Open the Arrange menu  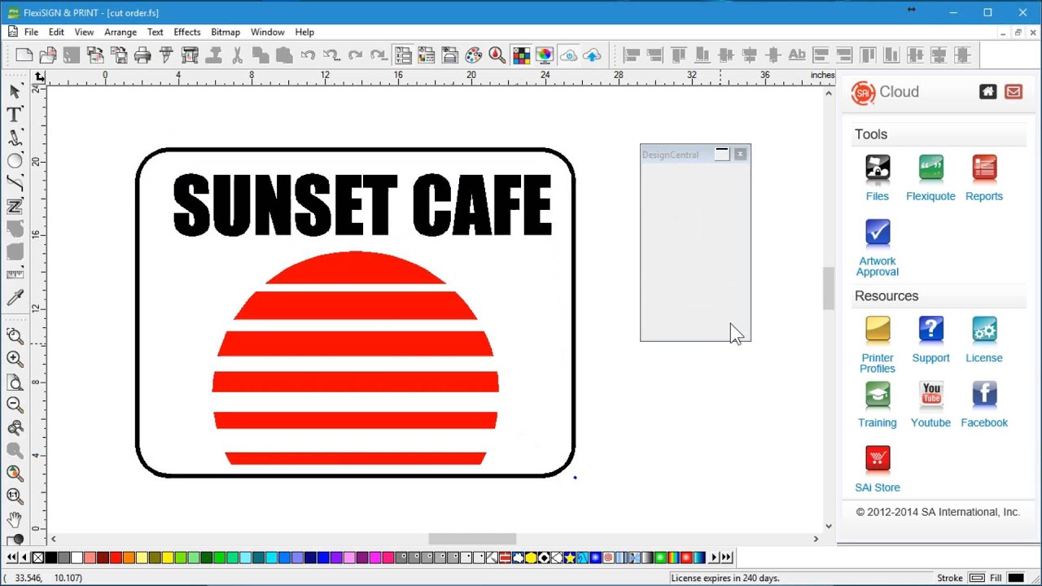click(x=120, y=32)
